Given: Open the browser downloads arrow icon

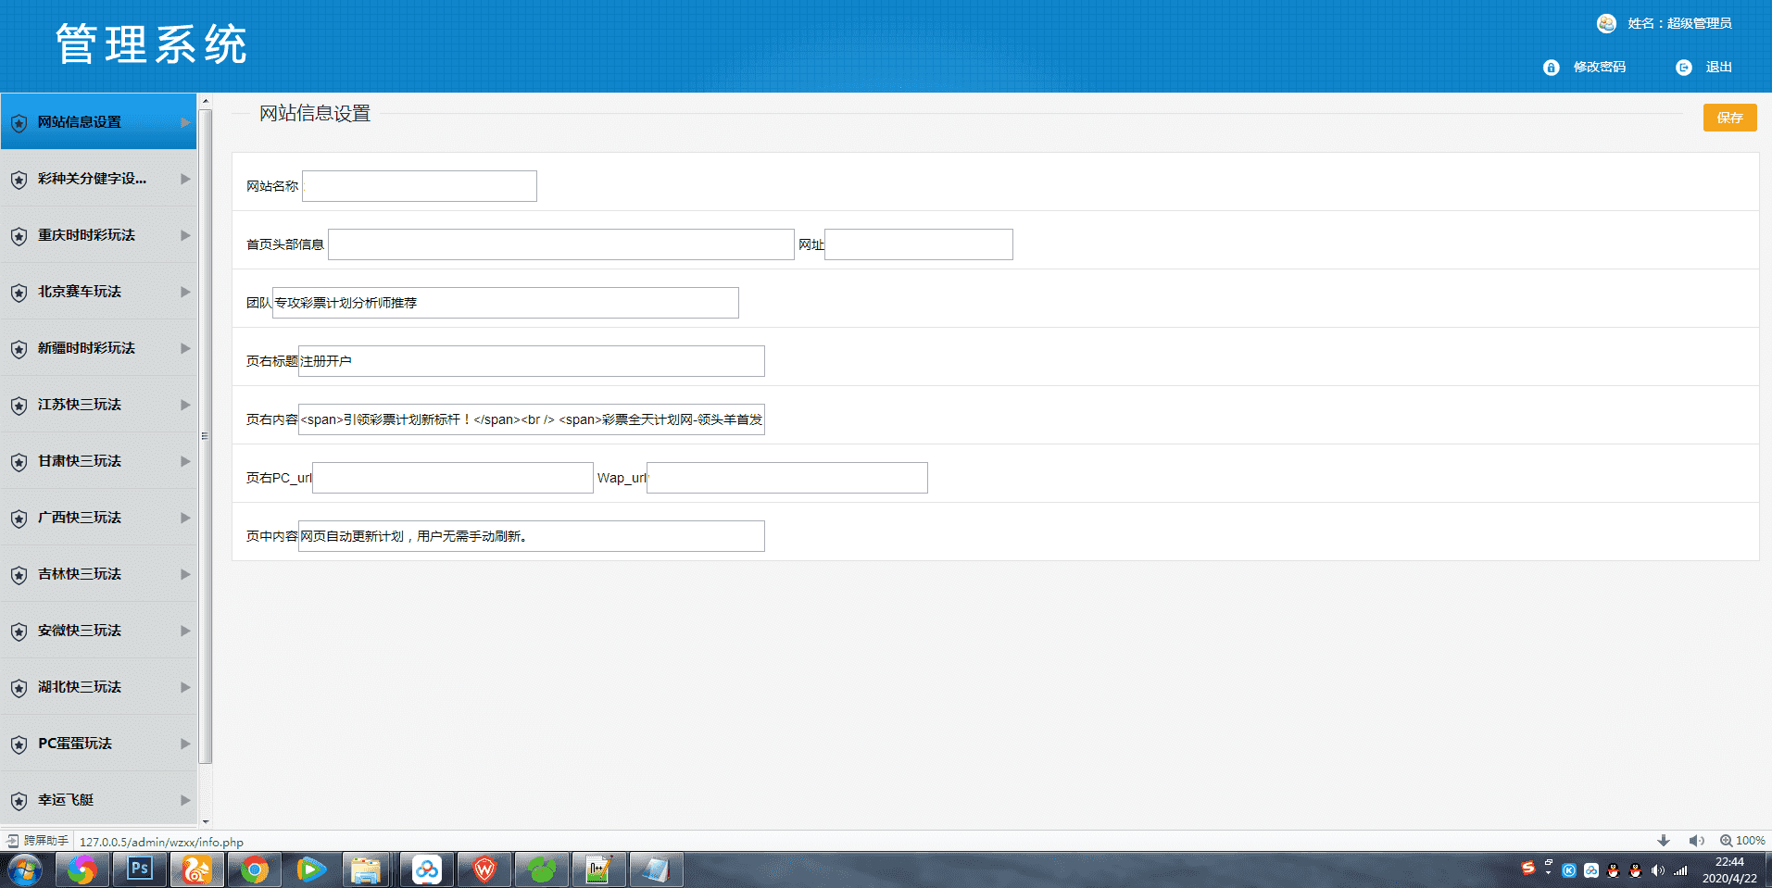Looking at the screenshot, I should click(1664, 841).
